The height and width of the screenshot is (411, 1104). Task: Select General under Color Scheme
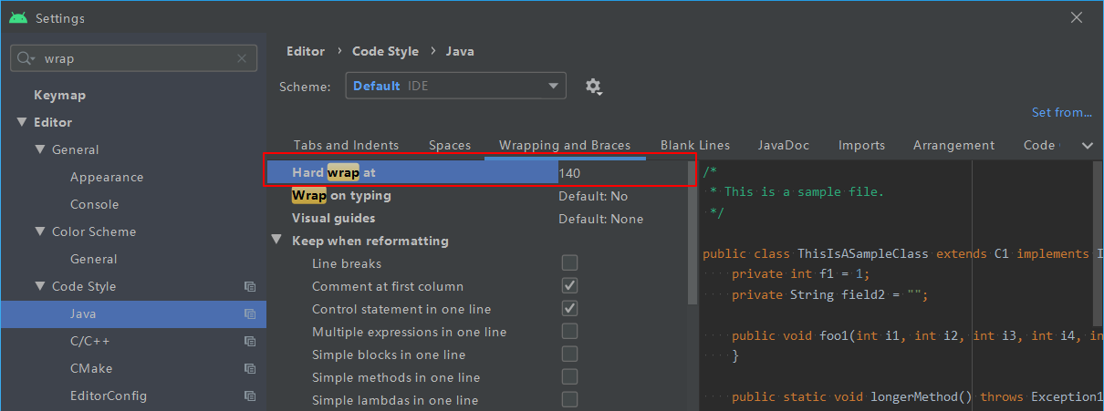(93, 259)
